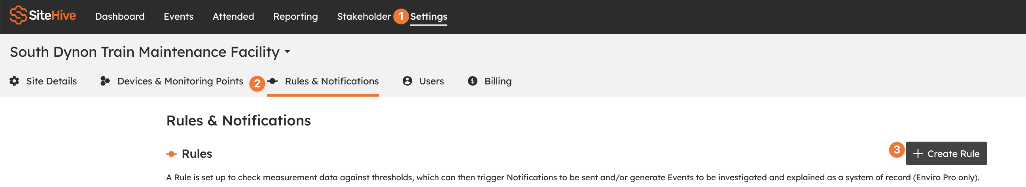The height and width of the screenshot is (187, 1026).
Task: Open South Dynon Train Maintenance Facility selector
Action: click(150, 52)
